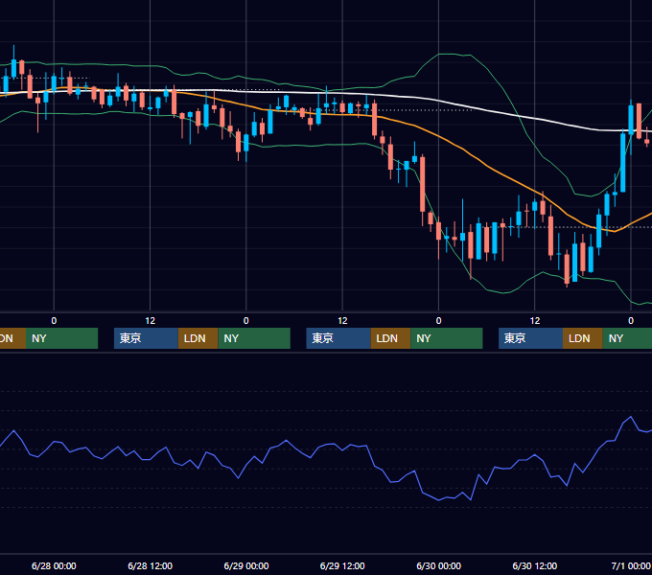Viewport: 652px width, 575px height.
Task: Click hour label 12 above the 6/29 12:00 date
Action: pyautogui.click(x=342, y=321)
